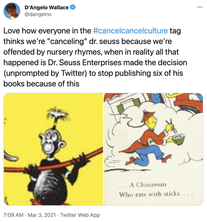Open the right image of running man with chopsticks
207x222 pixels.
153,149
